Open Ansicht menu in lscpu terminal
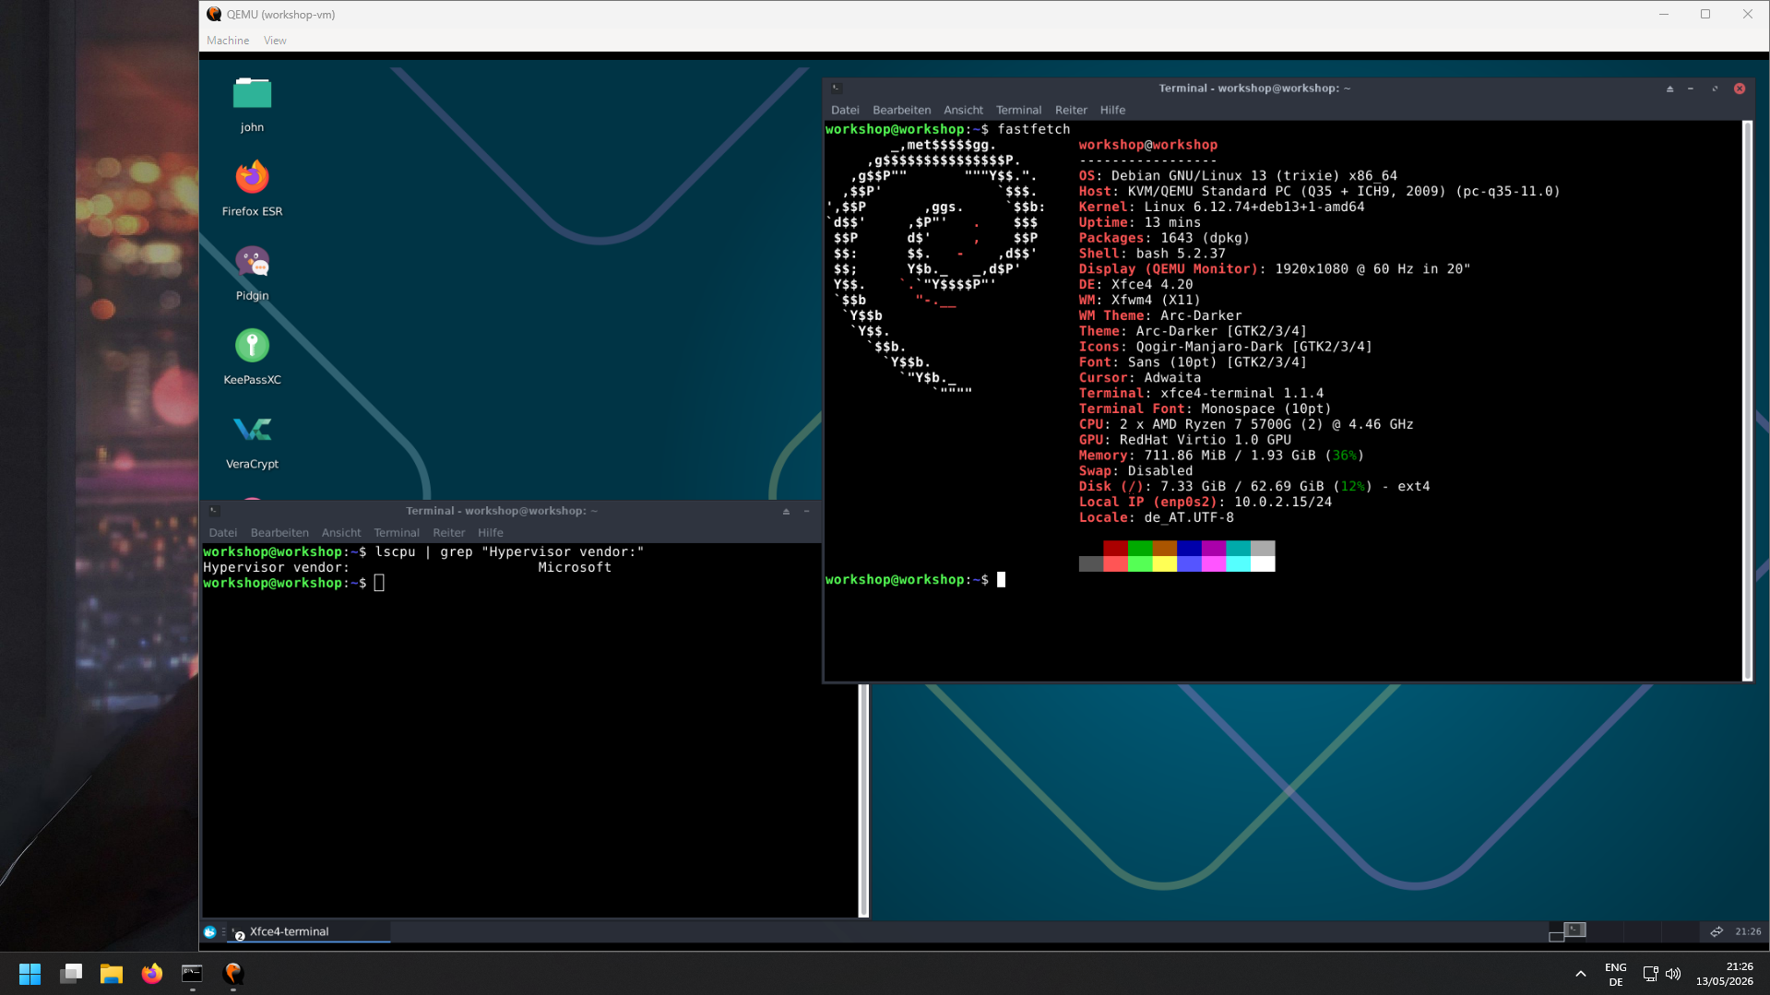The height and width of the screenshot is (995, 1770). (341, 533)
